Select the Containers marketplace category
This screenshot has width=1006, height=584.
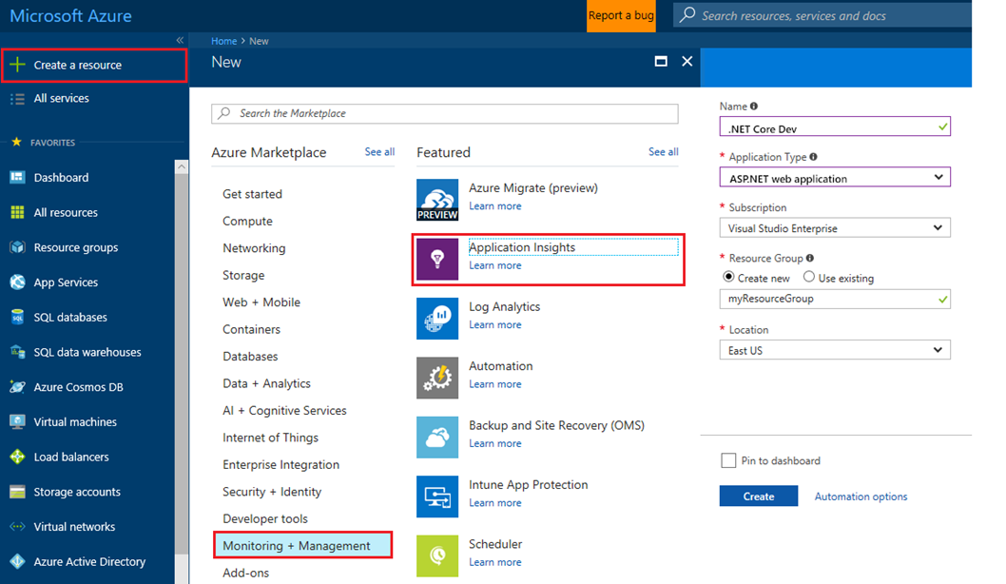[251, 329]
